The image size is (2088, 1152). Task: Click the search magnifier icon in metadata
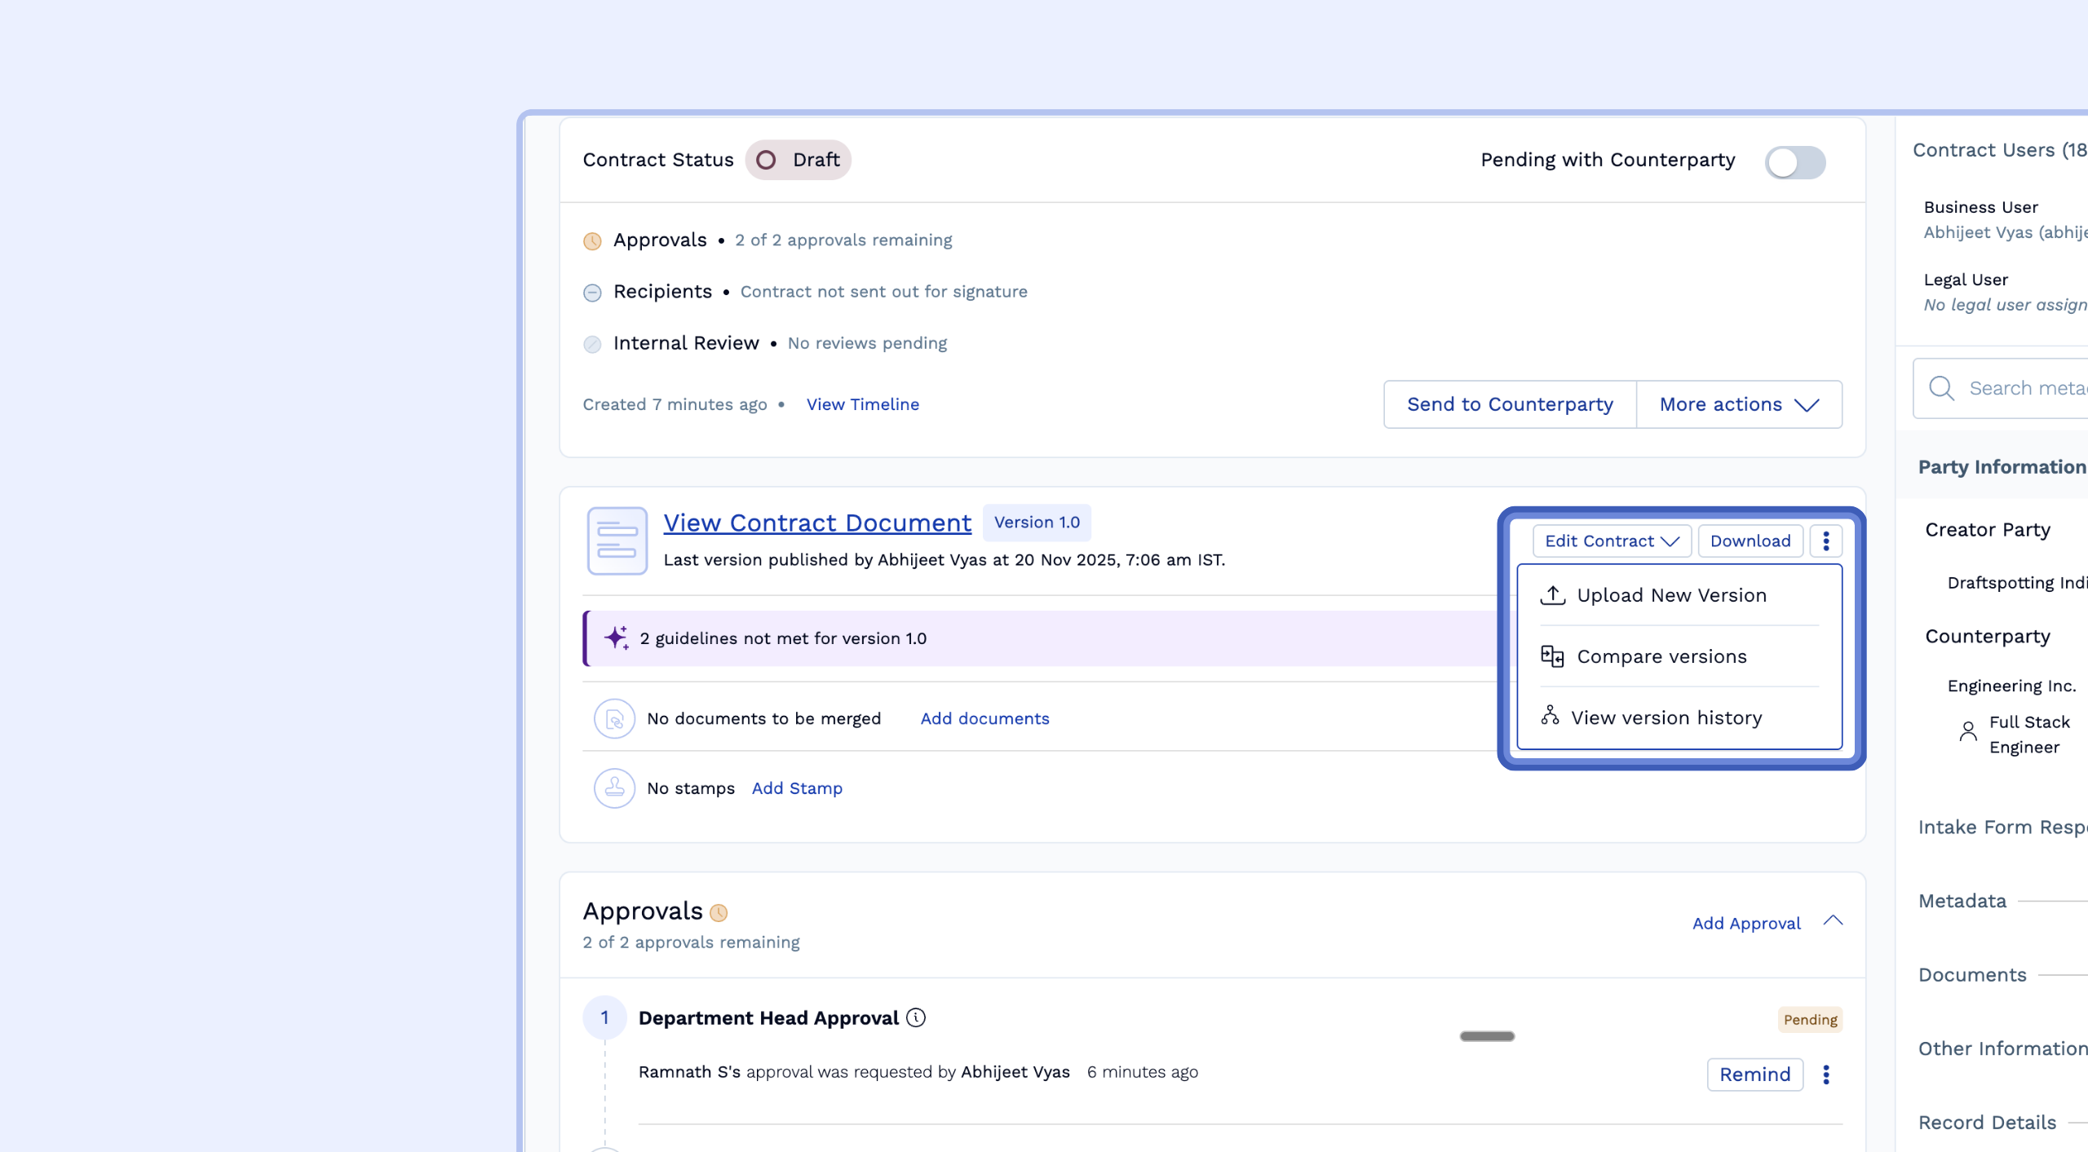(x=1941, y=388)
